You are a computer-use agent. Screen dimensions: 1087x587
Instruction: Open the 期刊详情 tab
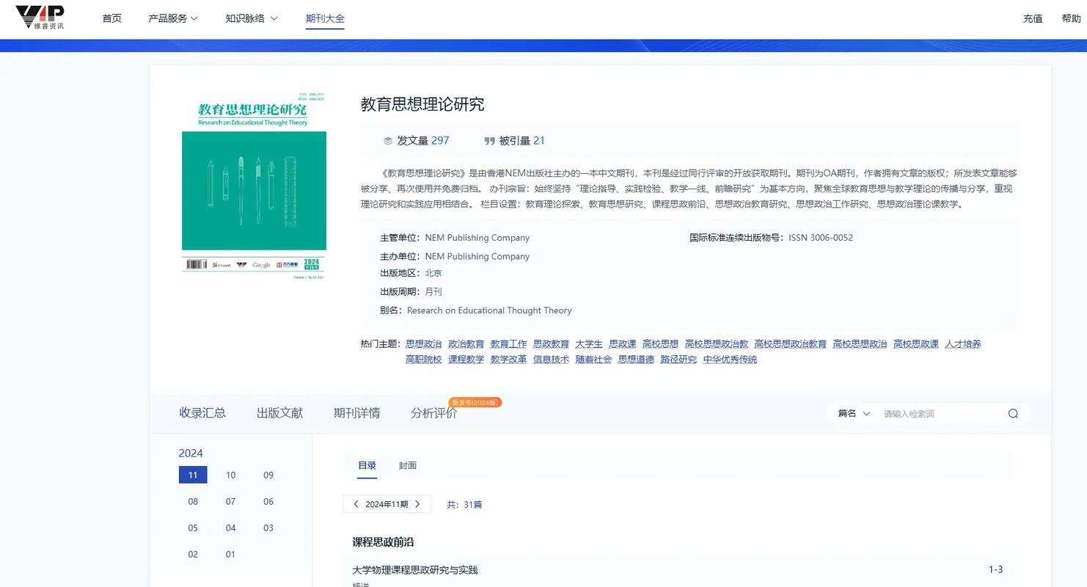(x=357, y=412)
